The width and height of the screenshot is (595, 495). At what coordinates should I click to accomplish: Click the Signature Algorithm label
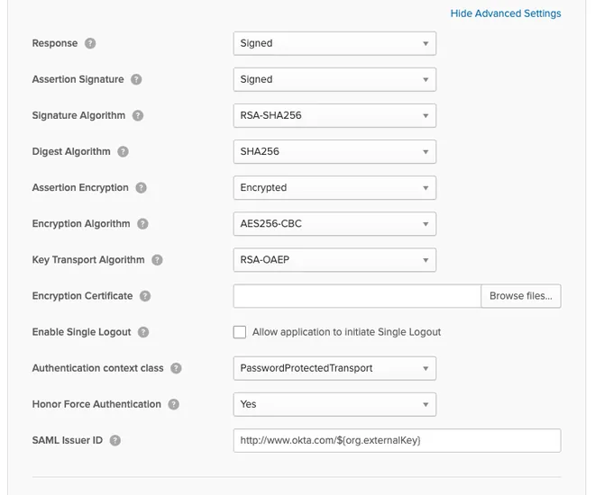(78, 115)
